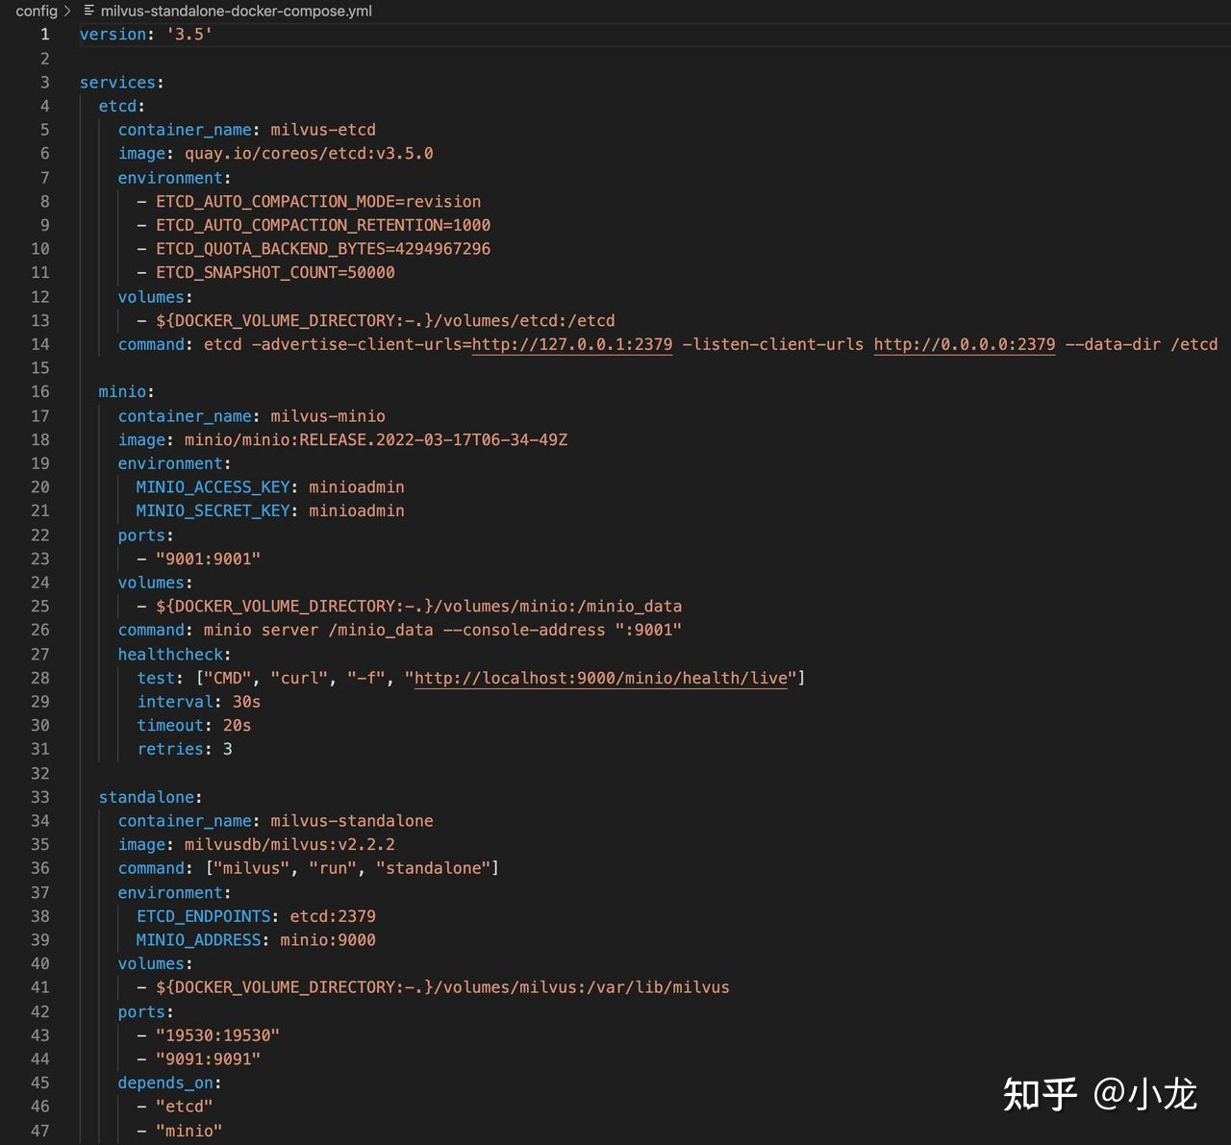The image size is (1231, 1145).
Task: Click the minio service key
Action: click(123, 392)
